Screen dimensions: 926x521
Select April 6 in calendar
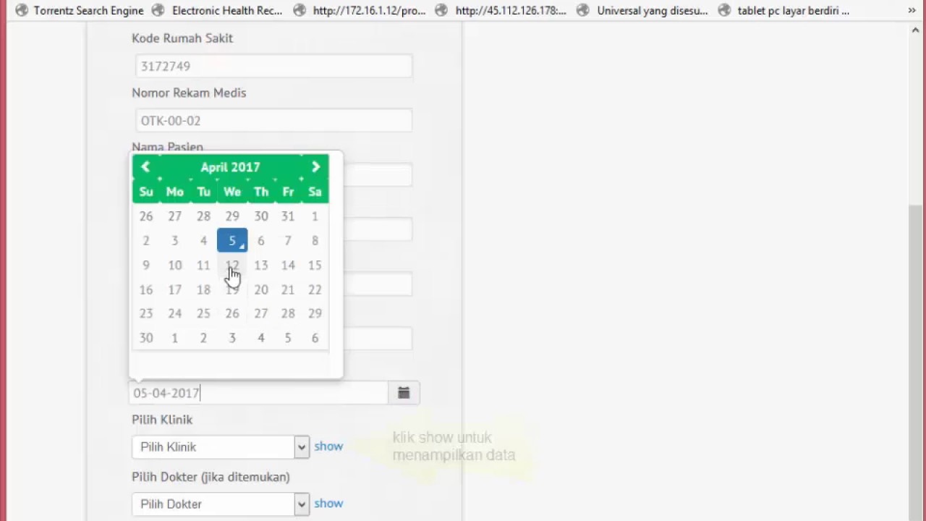pyautogui.click(x=261, y=240)
